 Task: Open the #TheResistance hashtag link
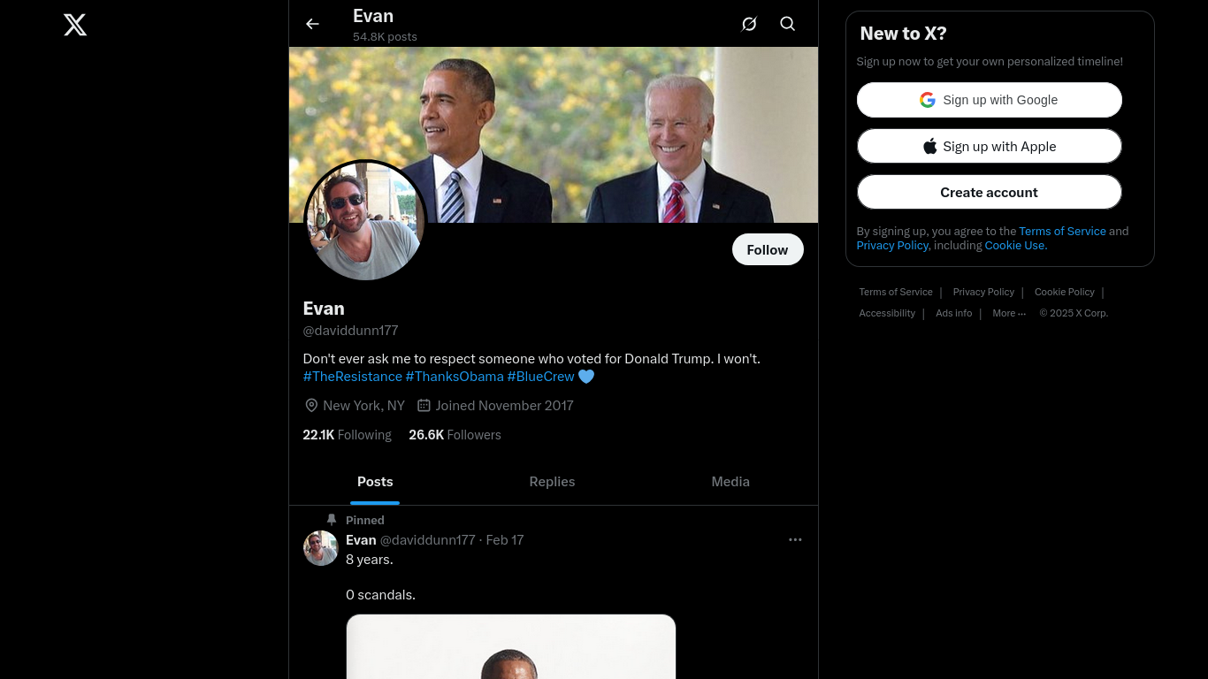click(353, 377)
